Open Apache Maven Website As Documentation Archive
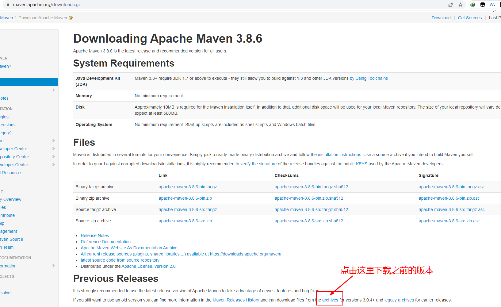501x307 pixels. tap(129, 248)
